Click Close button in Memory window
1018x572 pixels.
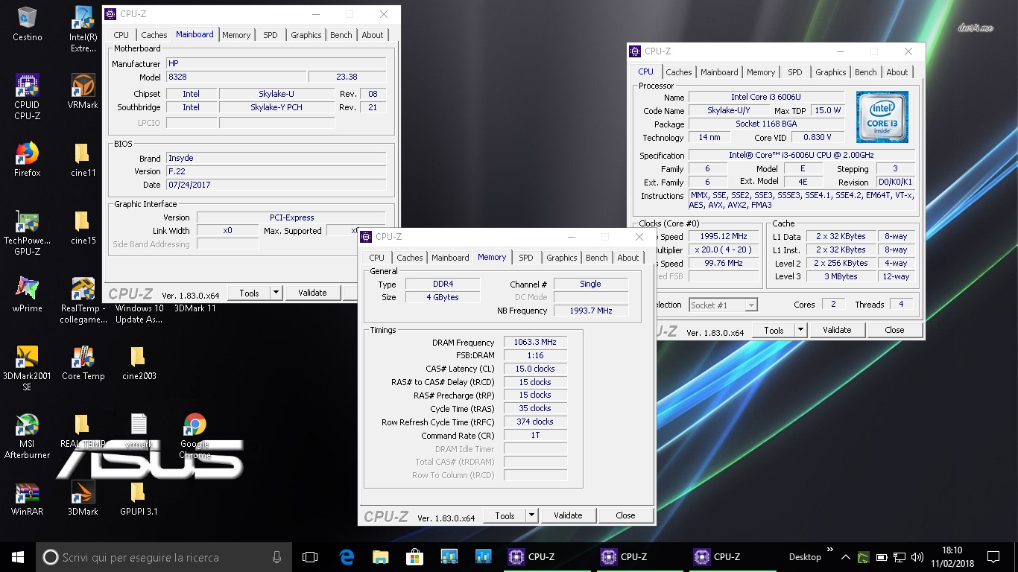point(625,515)
